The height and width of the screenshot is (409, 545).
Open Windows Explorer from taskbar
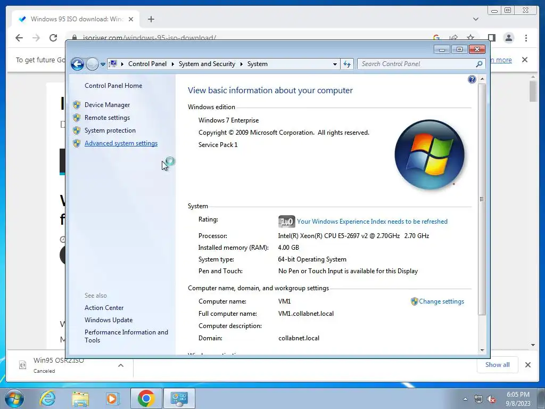point(80,398)
